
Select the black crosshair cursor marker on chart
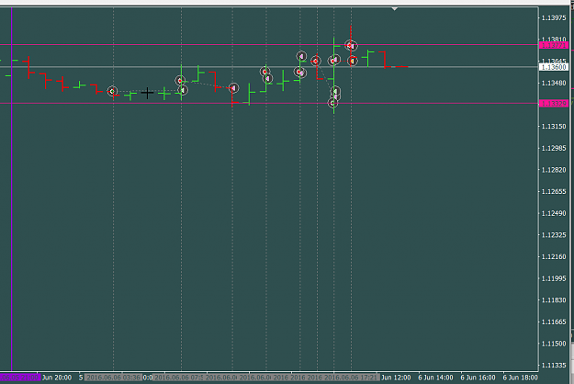pyautogui.click(x=147, y=93)
